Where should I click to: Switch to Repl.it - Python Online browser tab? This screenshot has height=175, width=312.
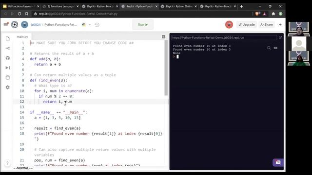[x=179, y=6]
